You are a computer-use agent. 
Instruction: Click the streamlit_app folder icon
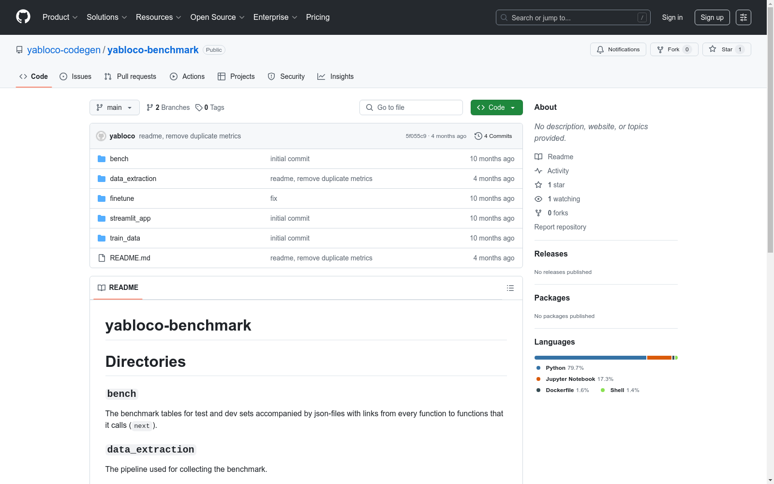click(102, 218)
